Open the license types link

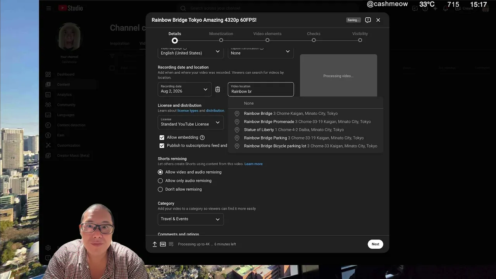(x=188, y=111)
